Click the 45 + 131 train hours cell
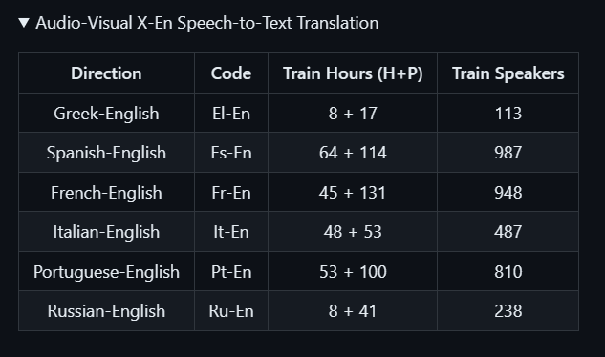Screen dimensions: 605x357 coord(353,193)
